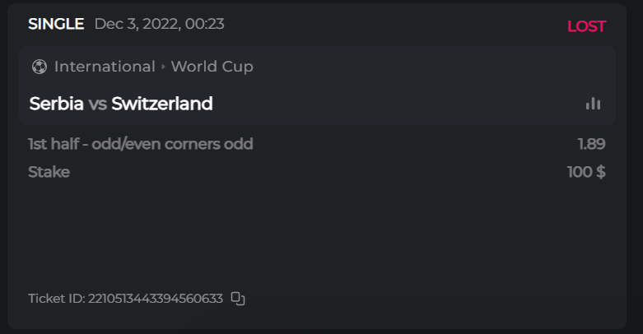643x334 pixels.
Task: Click the 100 $ stake amount
Action: pyautogui.click(x=586, y=172)
